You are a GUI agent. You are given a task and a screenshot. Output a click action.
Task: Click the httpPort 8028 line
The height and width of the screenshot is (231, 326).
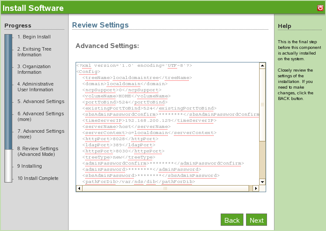coord(120,139)
